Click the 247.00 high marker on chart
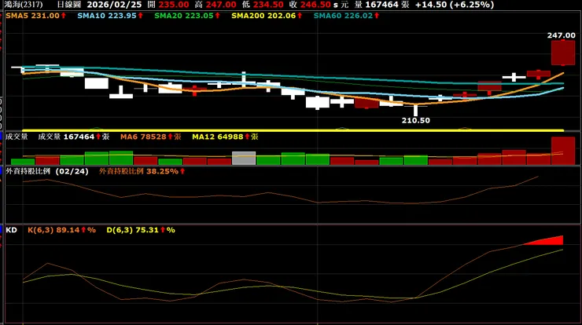 tap(562, 35)
